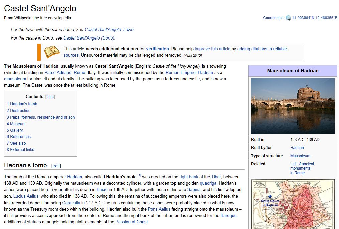Jump to section 1 Hadrian's tomb
Viewport: 339px width, 229px height.
[x=22, y=104]
